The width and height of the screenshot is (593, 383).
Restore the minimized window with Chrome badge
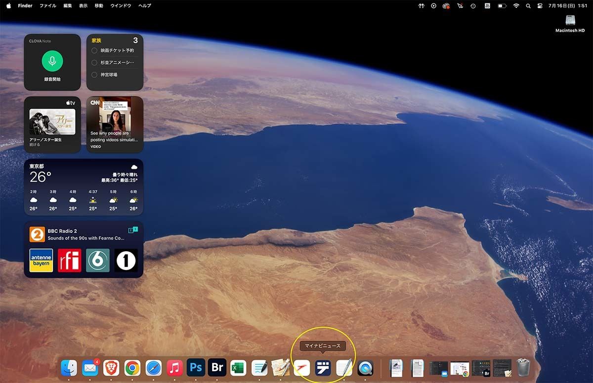pyautogui.click(x=460, y=368)
